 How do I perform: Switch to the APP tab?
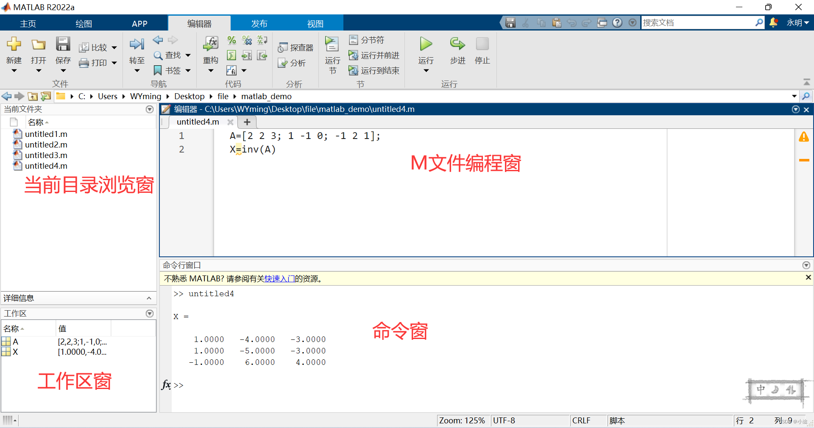[139, 24]
